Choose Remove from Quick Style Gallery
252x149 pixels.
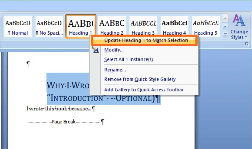click(x=140, y=79)
